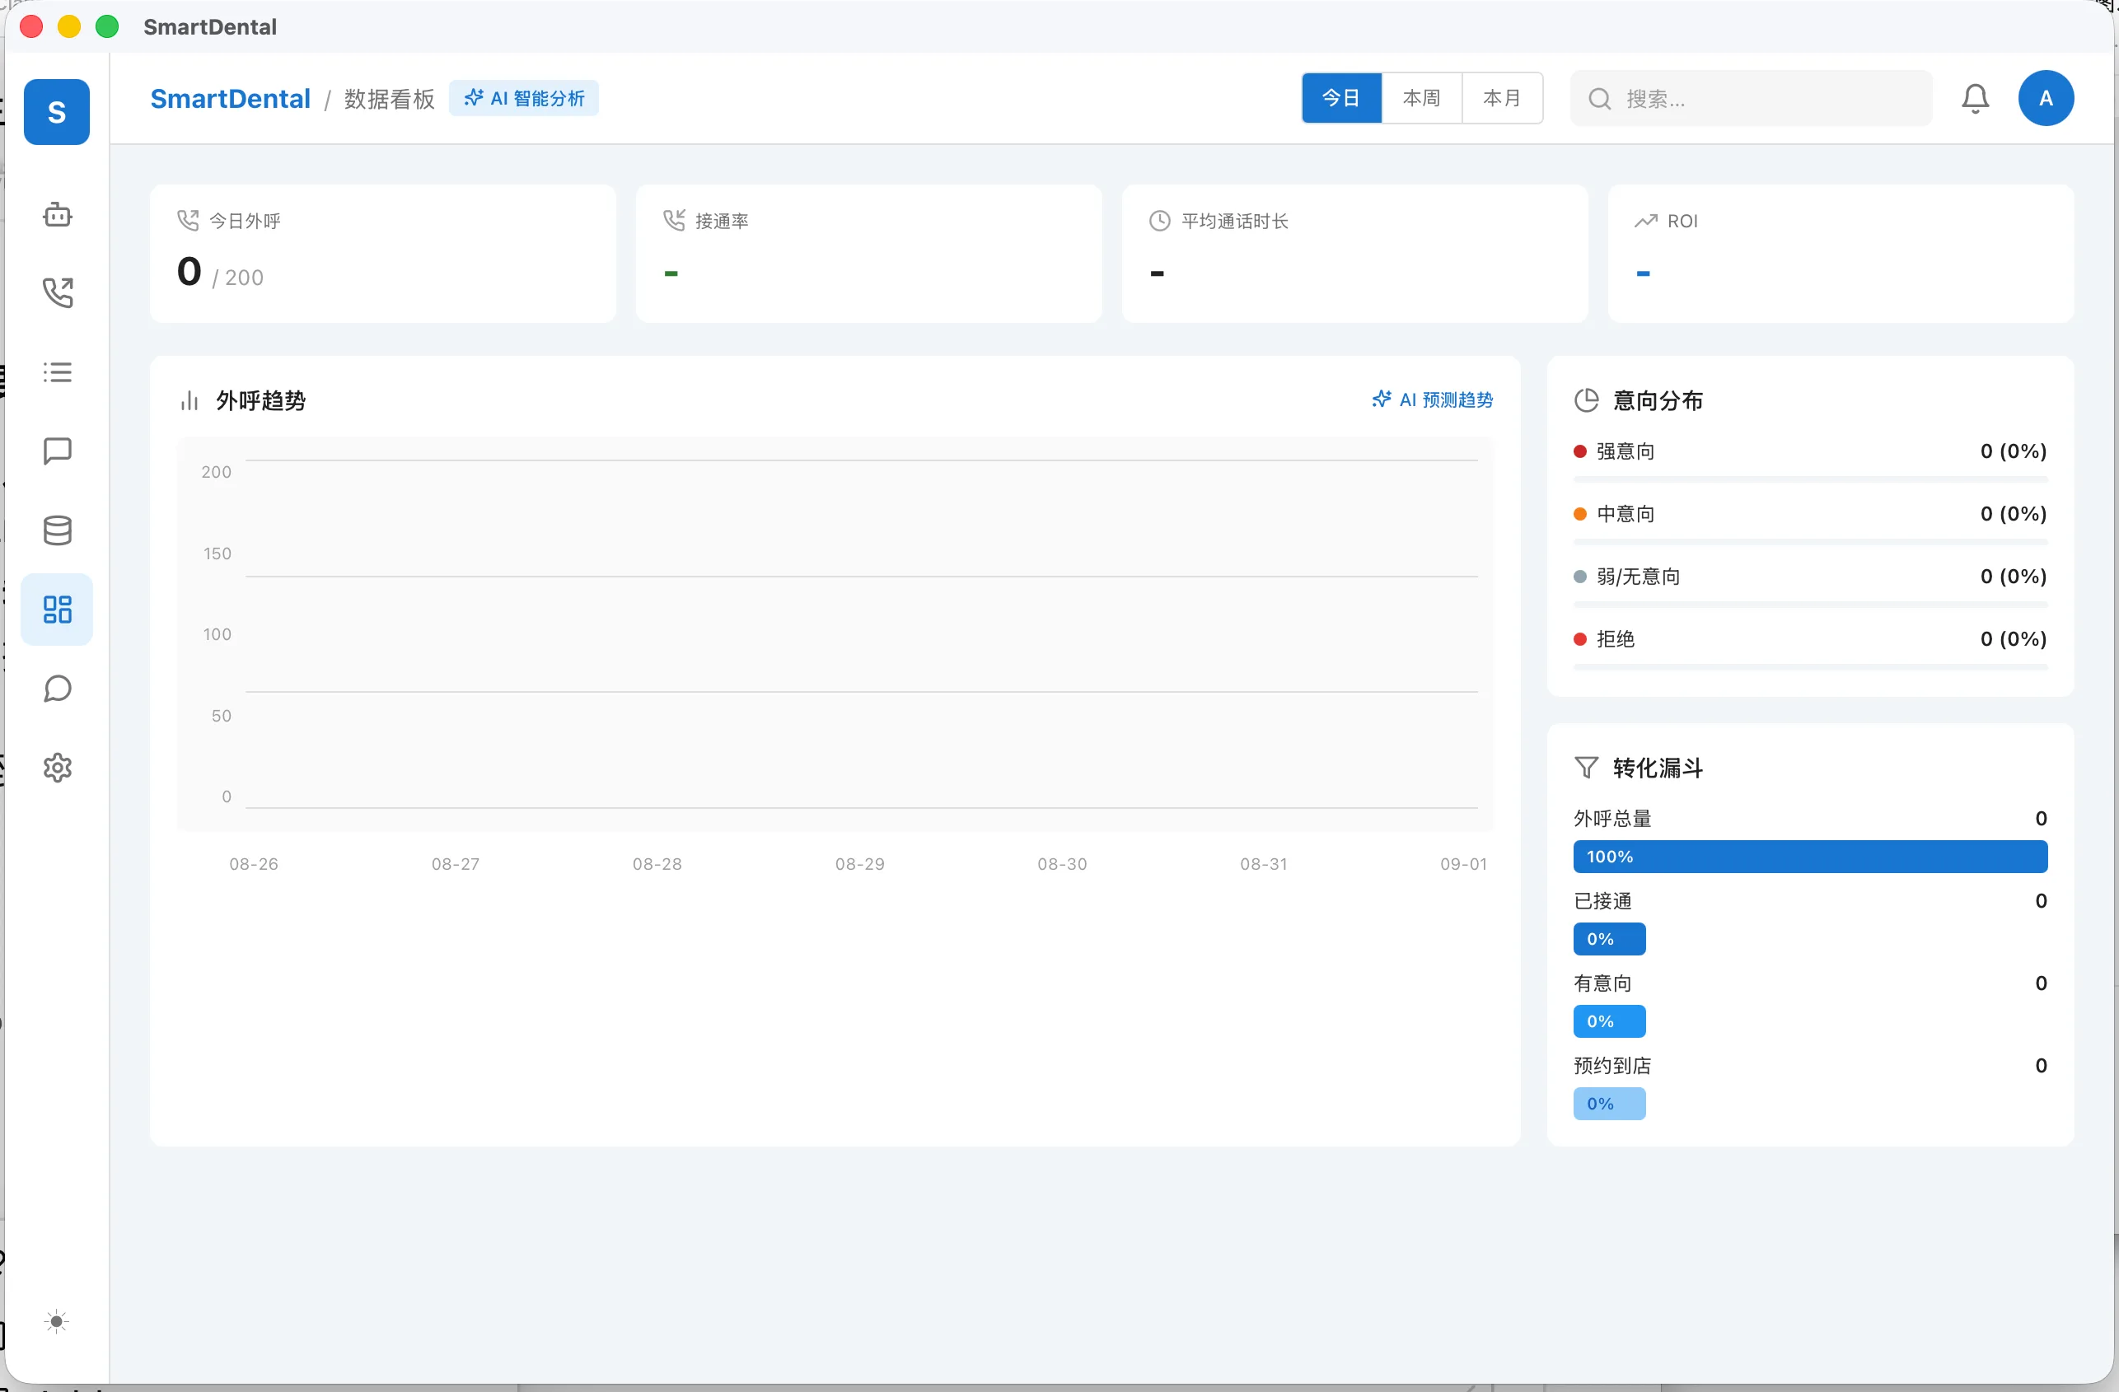Image resolution: width=2119 pixels, height=1392 pixels.
Task: Click the 今日外呼 card value 0 / 200
Action: [220, 273]
